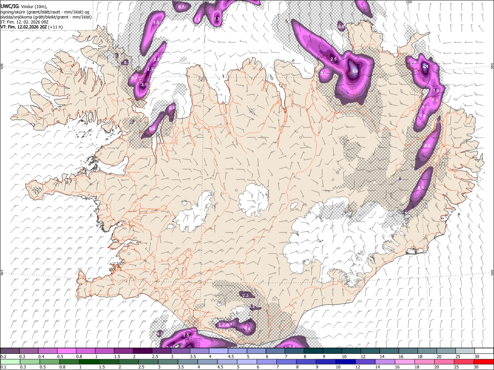Pick the darkest purple 2–2.5 swatch in the upper legend
This screenshot has width=494, height=370.
[142, 351]
